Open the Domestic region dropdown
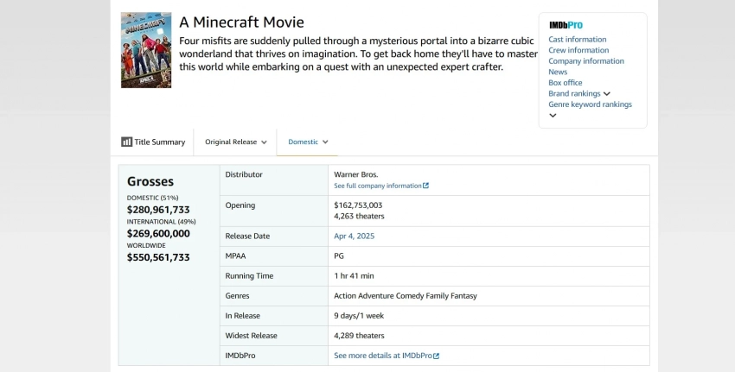 [308, 142]
